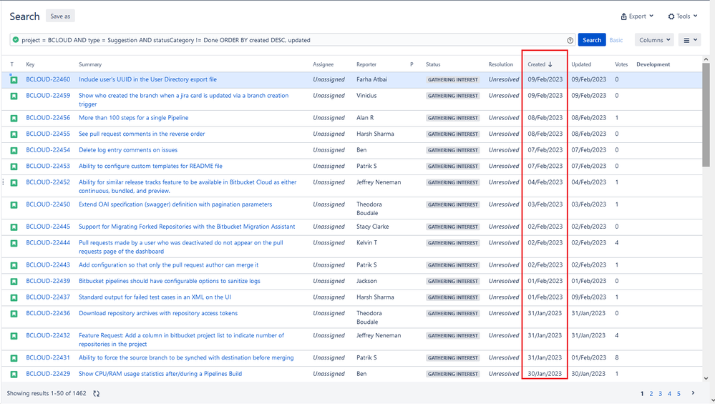
Task: Click the Development column header
Action: [x=653, y=64]
